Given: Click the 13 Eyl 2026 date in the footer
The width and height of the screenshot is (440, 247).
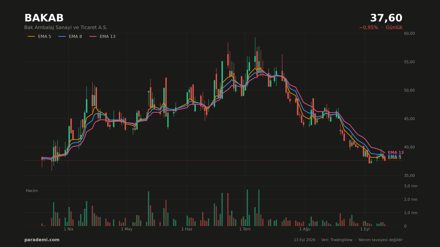Looking at the screenshot, I should (304, 240).
